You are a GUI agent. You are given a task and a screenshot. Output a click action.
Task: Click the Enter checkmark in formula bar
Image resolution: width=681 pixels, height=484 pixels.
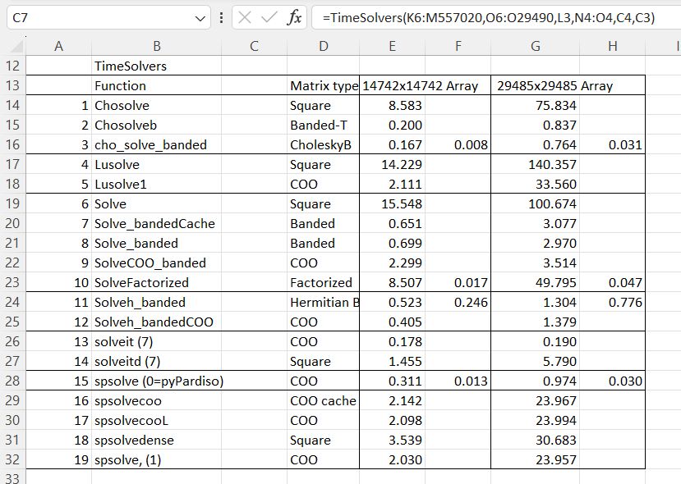point(269,17)
